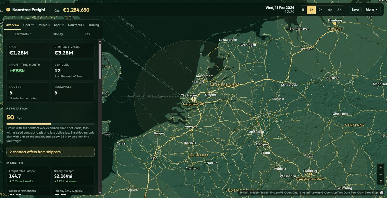This screenshot has height=198, width=387.
Task: Open the Fleet tab
Action: pos(28,25)
